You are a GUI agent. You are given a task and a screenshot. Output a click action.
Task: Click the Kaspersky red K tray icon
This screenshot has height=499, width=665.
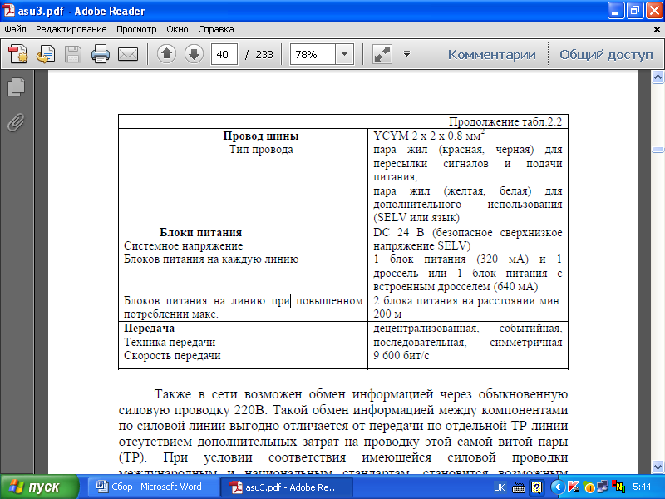tap(573, 487)
